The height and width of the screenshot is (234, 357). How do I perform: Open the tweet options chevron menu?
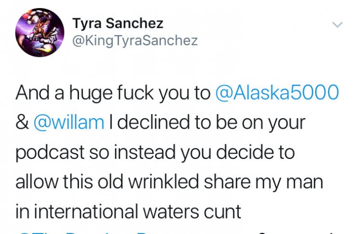pyautogui.click(x=337, y=25)
